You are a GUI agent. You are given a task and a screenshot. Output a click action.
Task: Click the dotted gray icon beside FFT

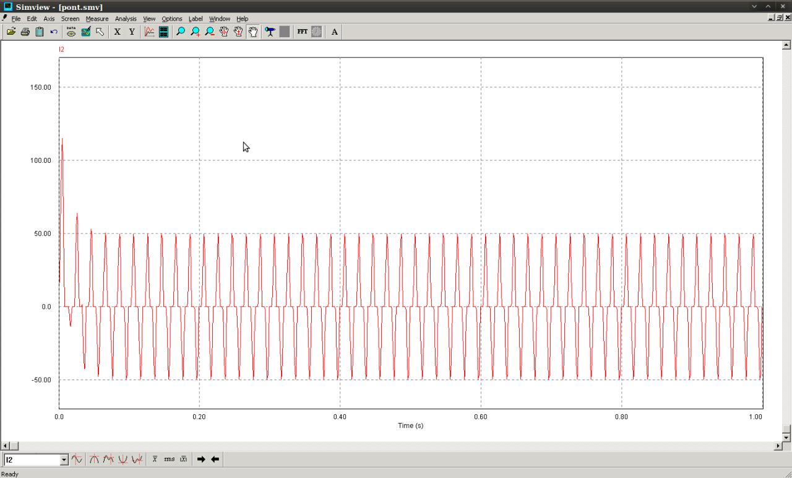(x=316, y=32)
